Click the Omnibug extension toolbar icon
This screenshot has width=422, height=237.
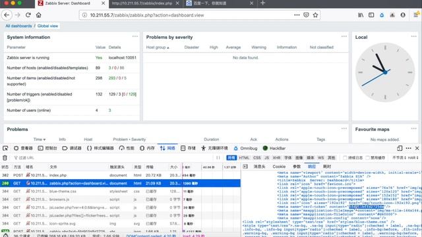pyautogui.click(x=382, y=15)
